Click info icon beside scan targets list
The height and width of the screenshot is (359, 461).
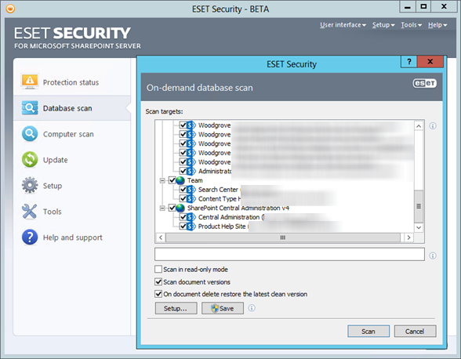[x=433, y=126]
